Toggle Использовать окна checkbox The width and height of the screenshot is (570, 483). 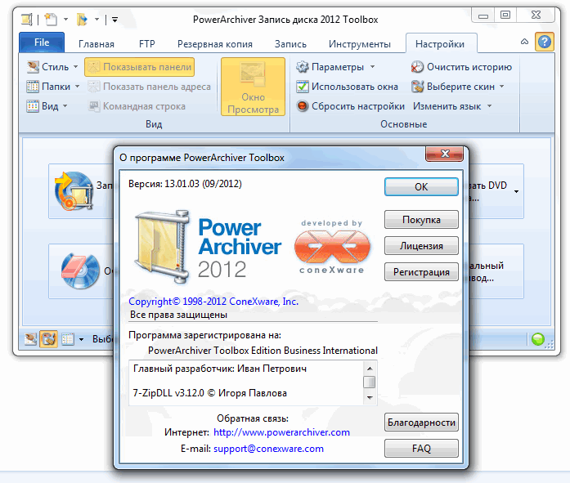click(302, 87)
